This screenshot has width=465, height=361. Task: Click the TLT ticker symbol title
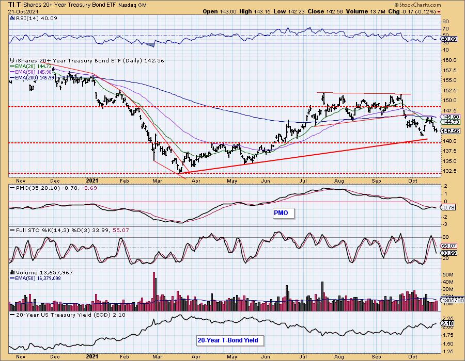coord(14,5)
